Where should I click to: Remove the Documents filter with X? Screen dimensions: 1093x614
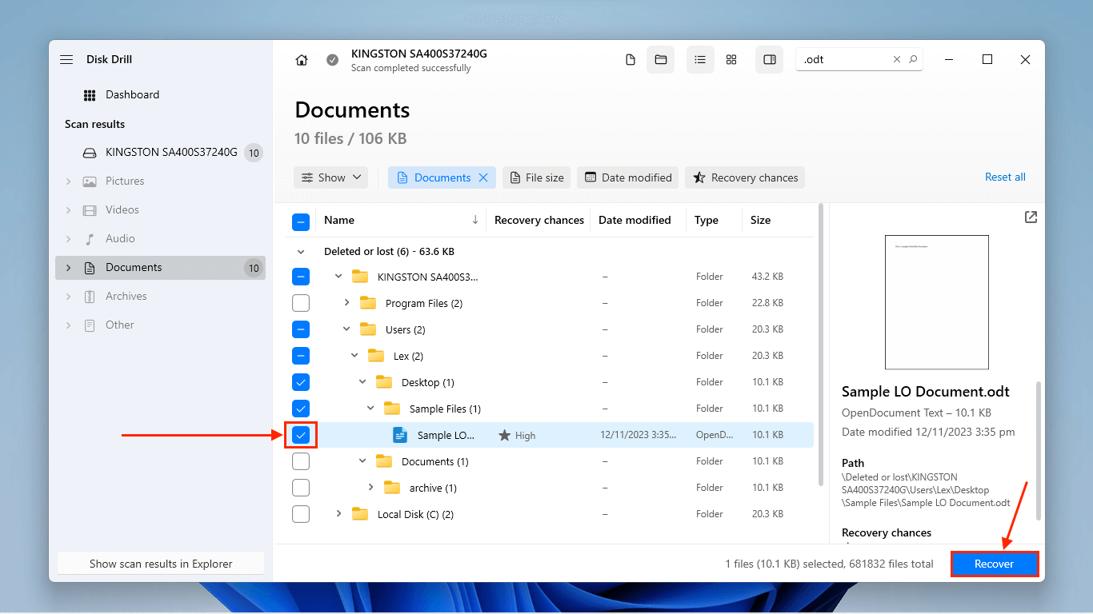[x=483, y=177]
